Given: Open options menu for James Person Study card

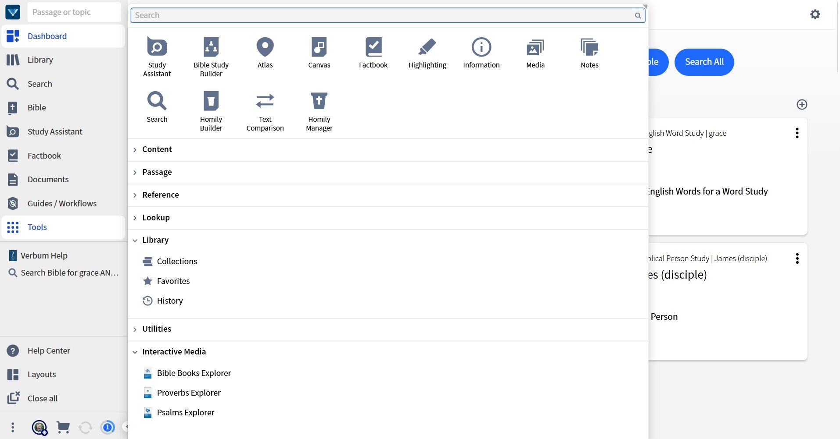Looking at the screenshot, I should 797,258.
